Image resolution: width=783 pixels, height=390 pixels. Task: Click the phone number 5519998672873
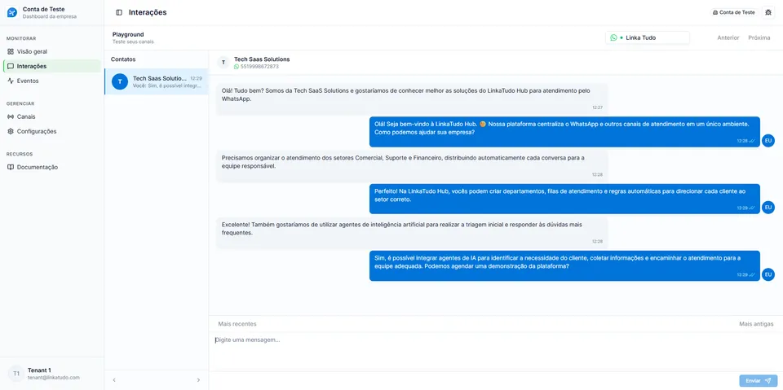tap(259, 66)
